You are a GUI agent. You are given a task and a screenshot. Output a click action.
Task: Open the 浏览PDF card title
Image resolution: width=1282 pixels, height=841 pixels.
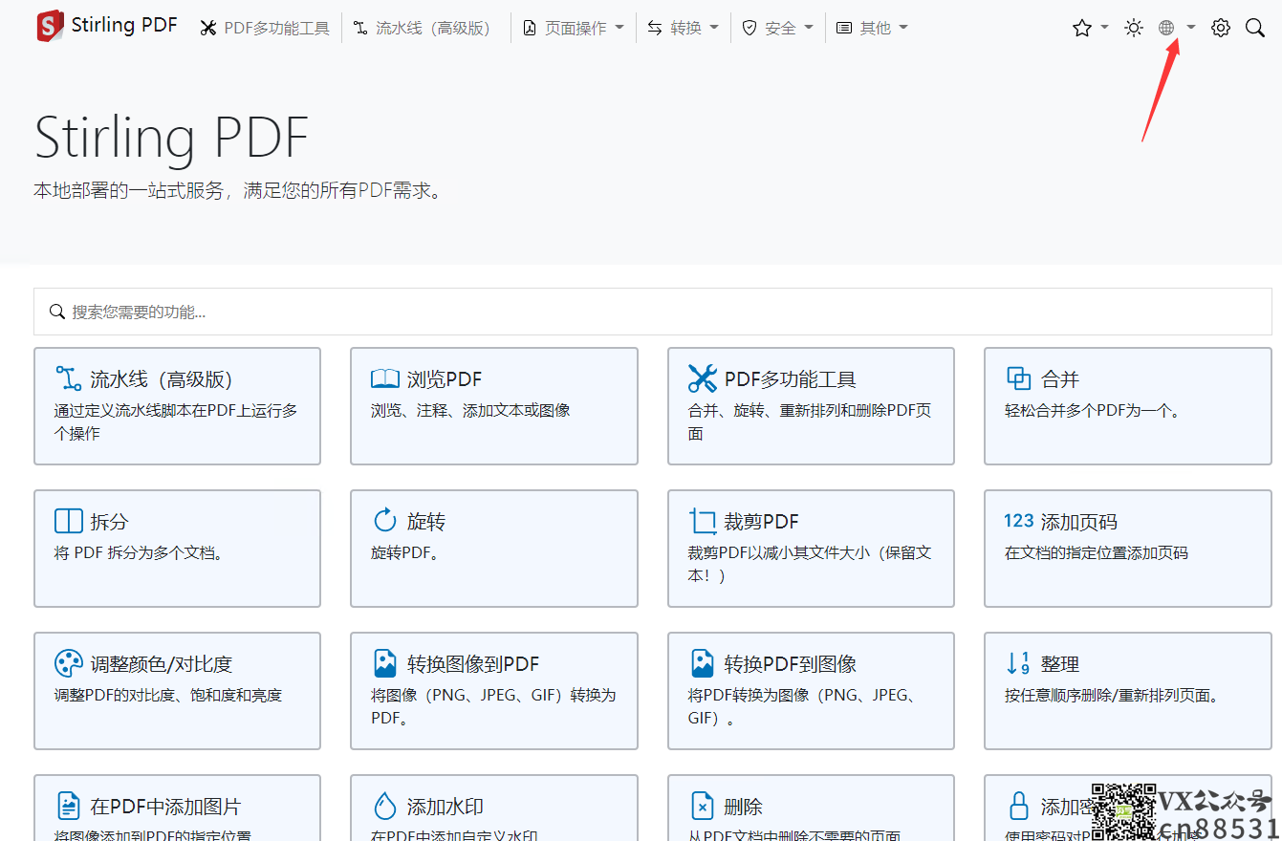444,379
